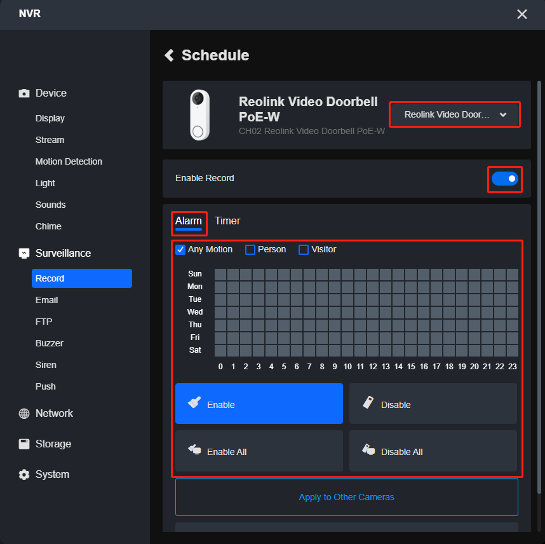Click the Enable paint mode button
The width and height of the screenshot is (545, 544).
coord(259,404)
